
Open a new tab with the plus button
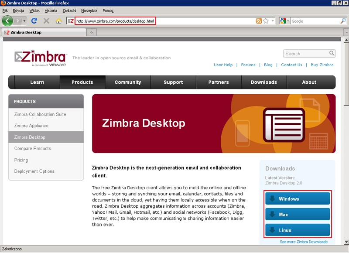coord(92,32)
